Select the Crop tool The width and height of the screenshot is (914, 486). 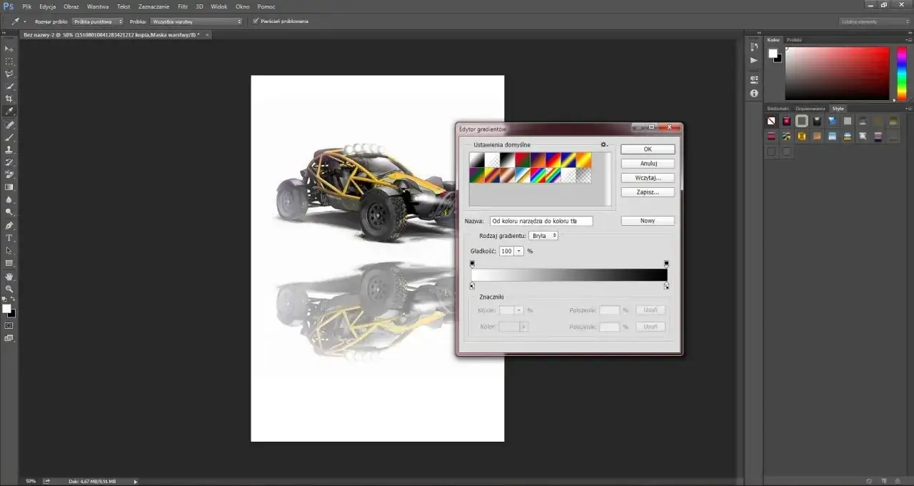pyautogui.click(x=9, y=98)
